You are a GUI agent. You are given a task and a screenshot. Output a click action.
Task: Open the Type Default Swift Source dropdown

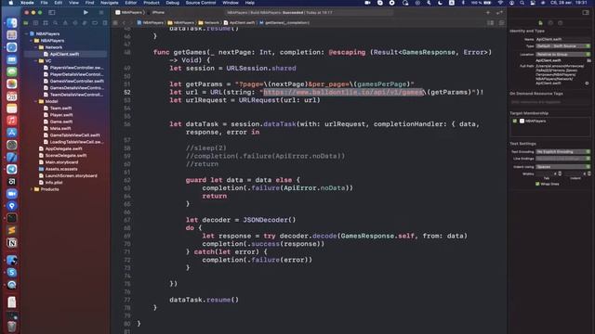(563, 46)
